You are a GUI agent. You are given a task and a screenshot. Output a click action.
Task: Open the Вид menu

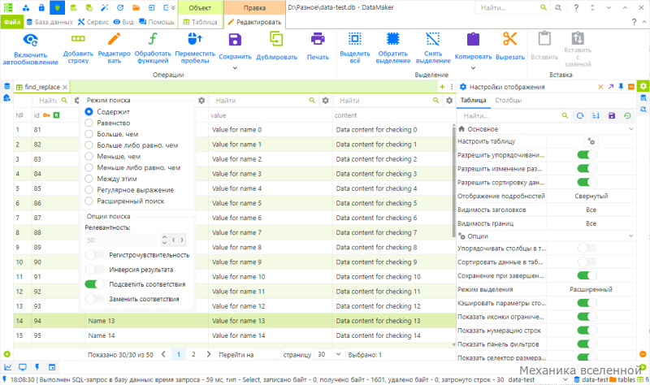pyautogui.click(x=123, y=22)
